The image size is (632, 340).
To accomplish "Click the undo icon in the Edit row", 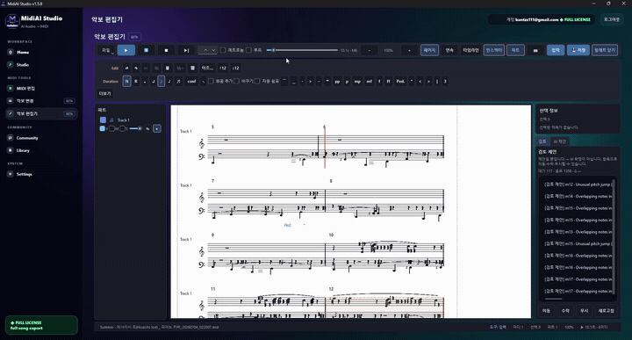I will click(126, 69).
